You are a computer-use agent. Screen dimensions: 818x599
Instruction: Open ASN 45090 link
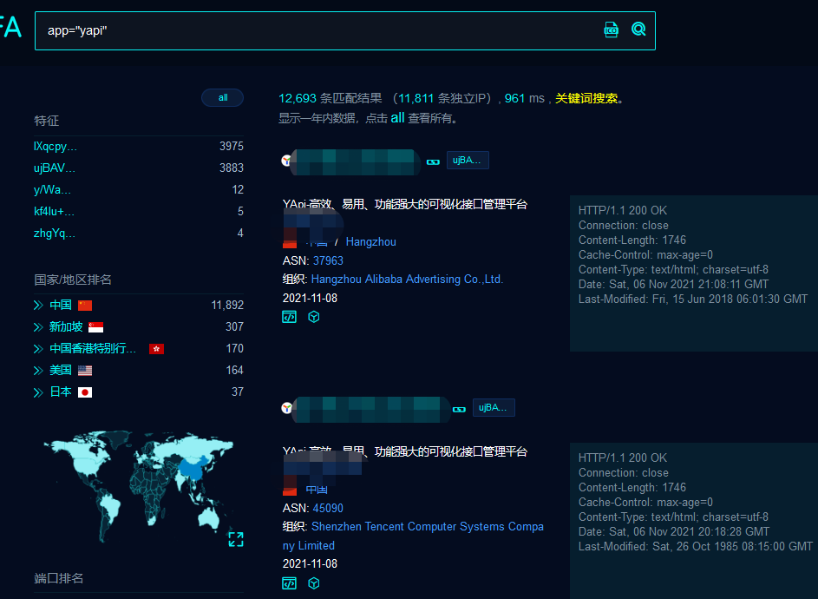point(328,508)
